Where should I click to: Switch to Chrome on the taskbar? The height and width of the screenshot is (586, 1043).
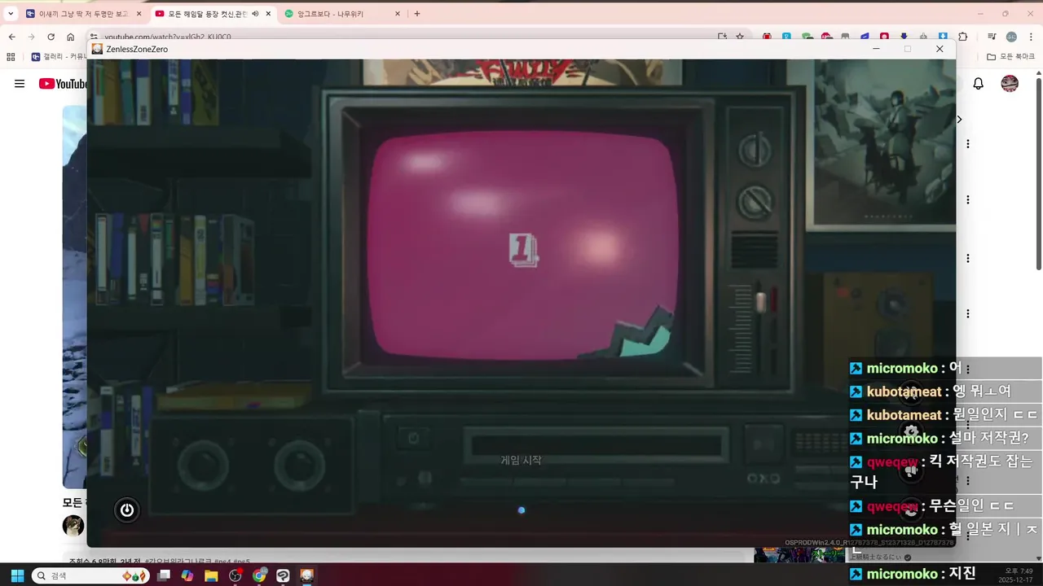click(x=259, y=575)
